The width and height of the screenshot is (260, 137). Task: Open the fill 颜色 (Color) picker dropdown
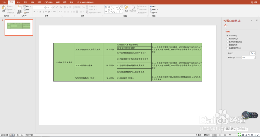click(x=252, y=53)
